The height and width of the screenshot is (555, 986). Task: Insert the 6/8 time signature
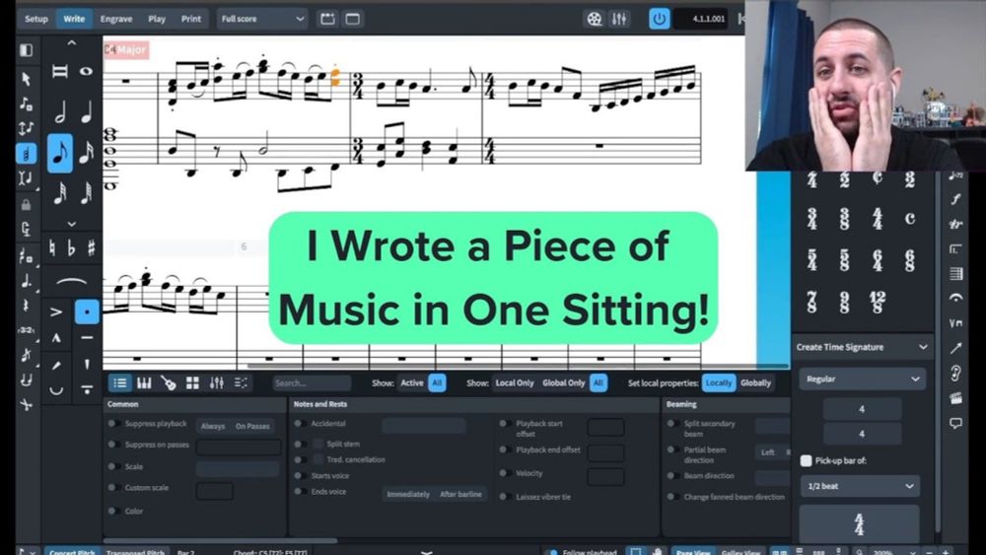click(x=909, y=260)
